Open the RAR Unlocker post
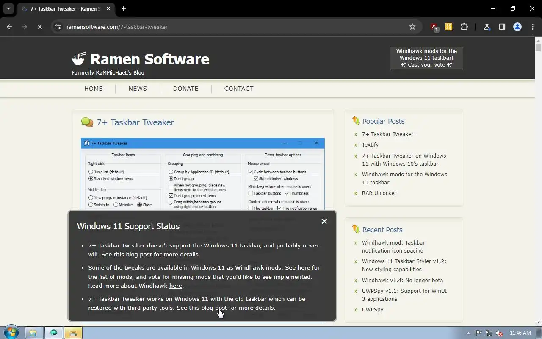The height and width of the screenshot is (339, 542). coord(379,193)
